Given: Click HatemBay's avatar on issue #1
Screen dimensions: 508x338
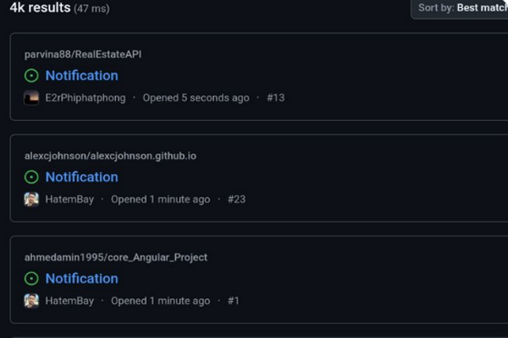Looking at the screenshot, I should 31,301.
